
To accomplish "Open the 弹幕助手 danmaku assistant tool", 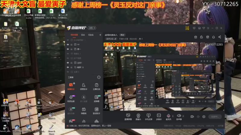I will 71,86.
